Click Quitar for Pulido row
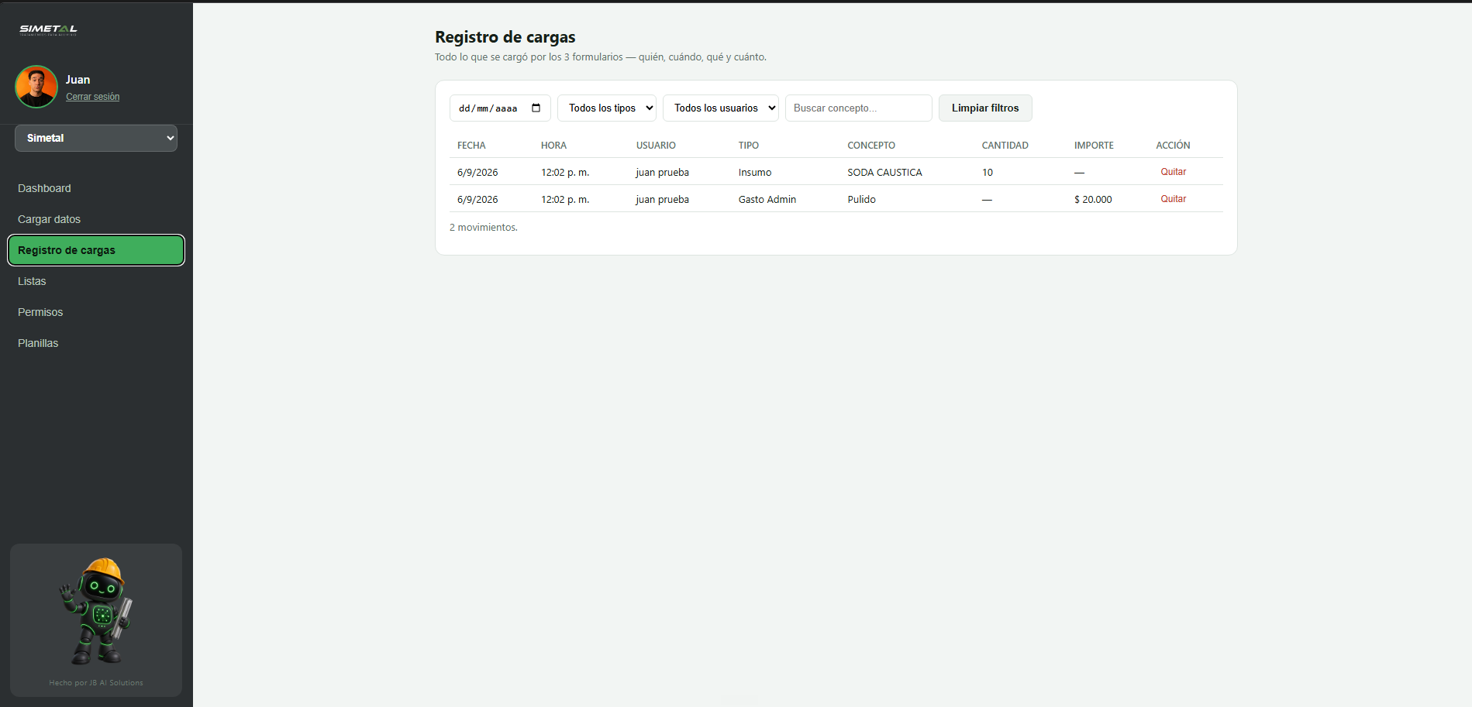 (x=1173, y=199)
